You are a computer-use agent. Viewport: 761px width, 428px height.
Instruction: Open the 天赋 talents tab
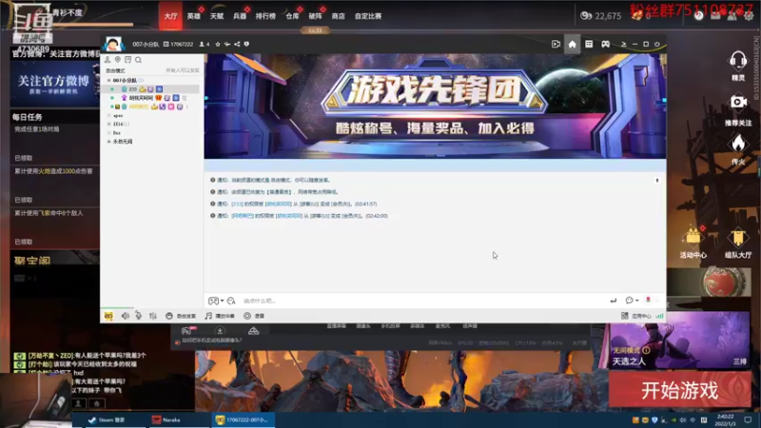217,16
